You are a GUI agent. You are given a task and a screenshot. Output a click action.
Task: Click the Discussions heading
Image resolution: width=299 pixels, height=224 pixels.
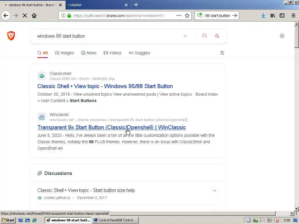click(x=58, y=173)
